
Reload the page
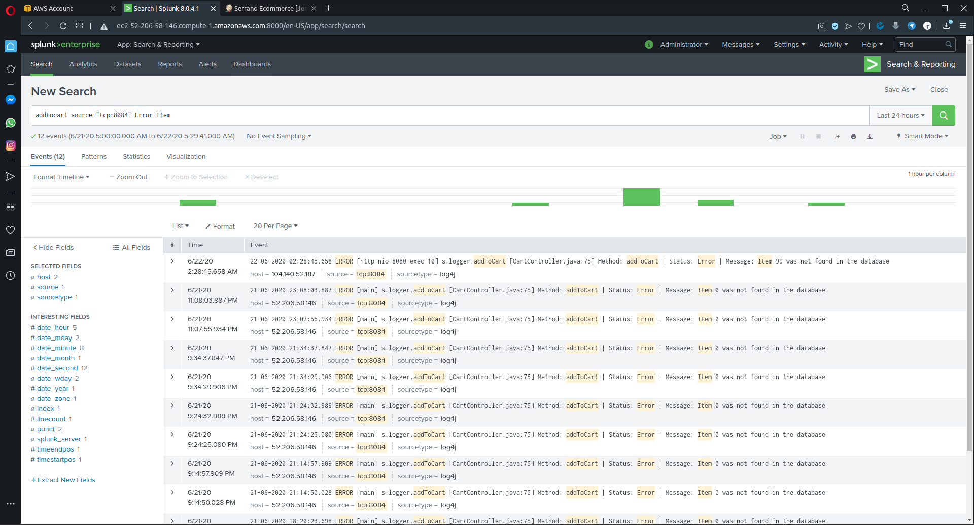pos(63,26)
